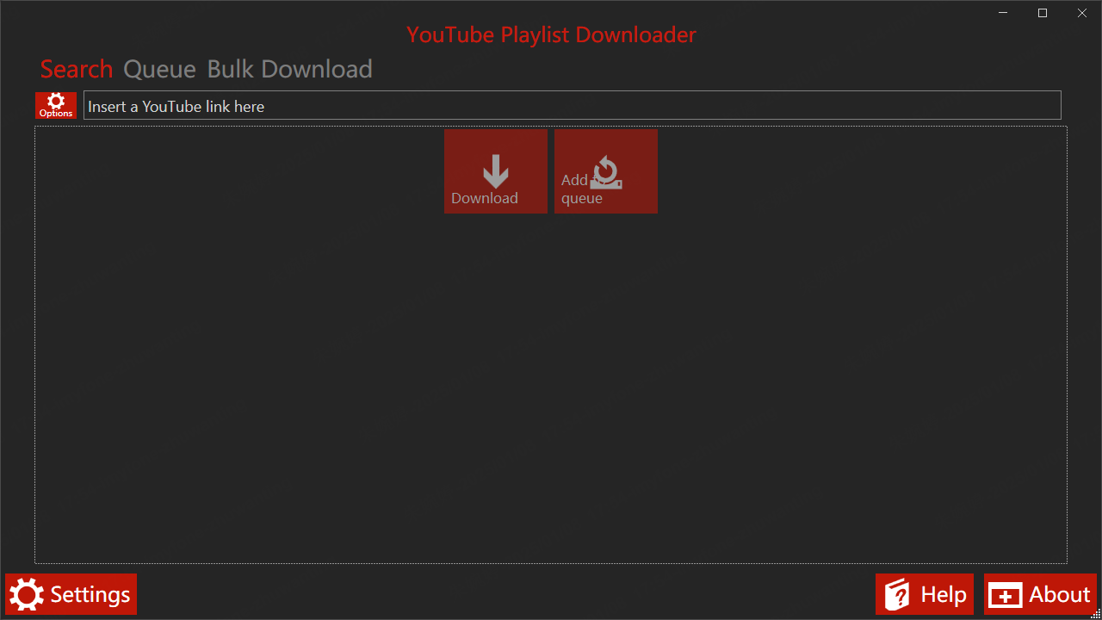The height and width of the screenshot is (620, 1102).
Task: Open the About dialog
Action: [x=1040, y=594]
